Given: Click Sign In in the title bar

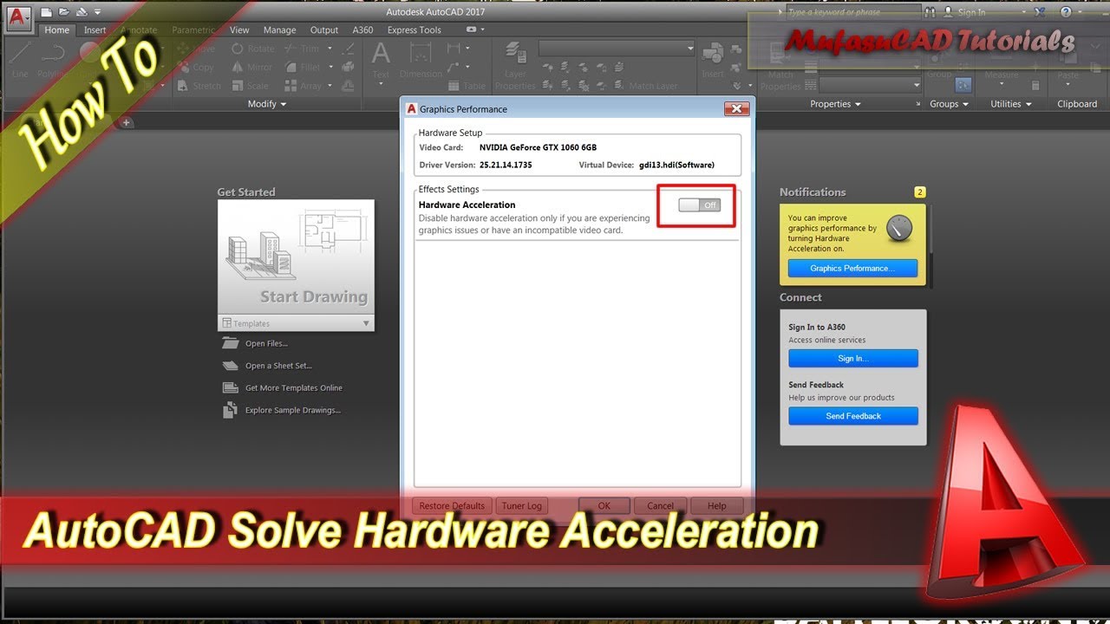Looking at the screenshot, I should (x=971, y=12).
